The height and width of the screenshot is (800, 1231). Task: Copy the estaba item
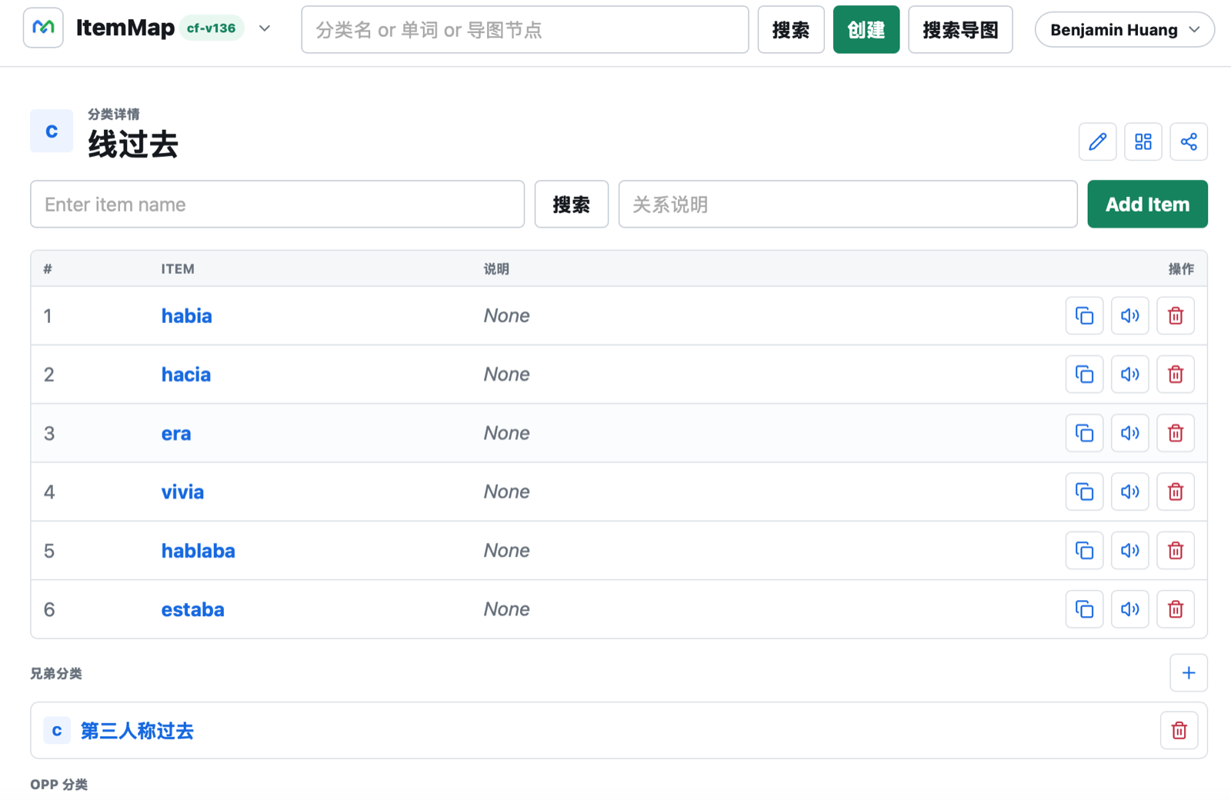[x=1084, y=609]
